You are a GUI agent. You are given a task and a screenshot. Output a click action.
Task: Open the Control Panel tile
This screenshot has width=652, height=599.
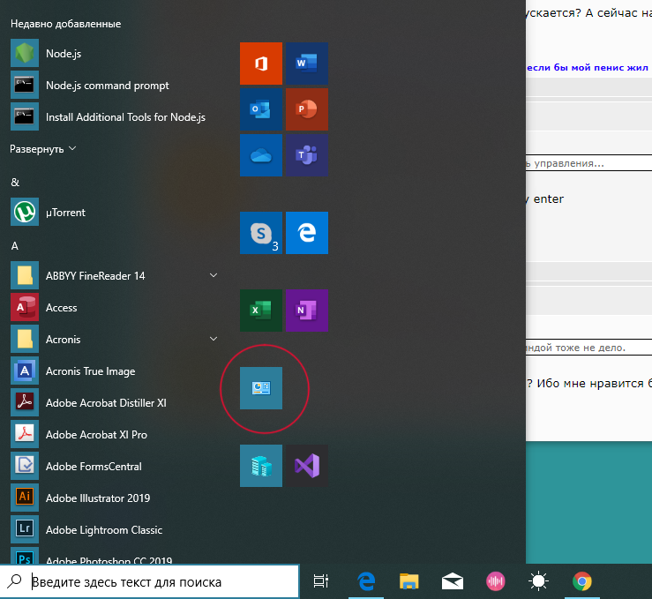[x=261, y=388]
